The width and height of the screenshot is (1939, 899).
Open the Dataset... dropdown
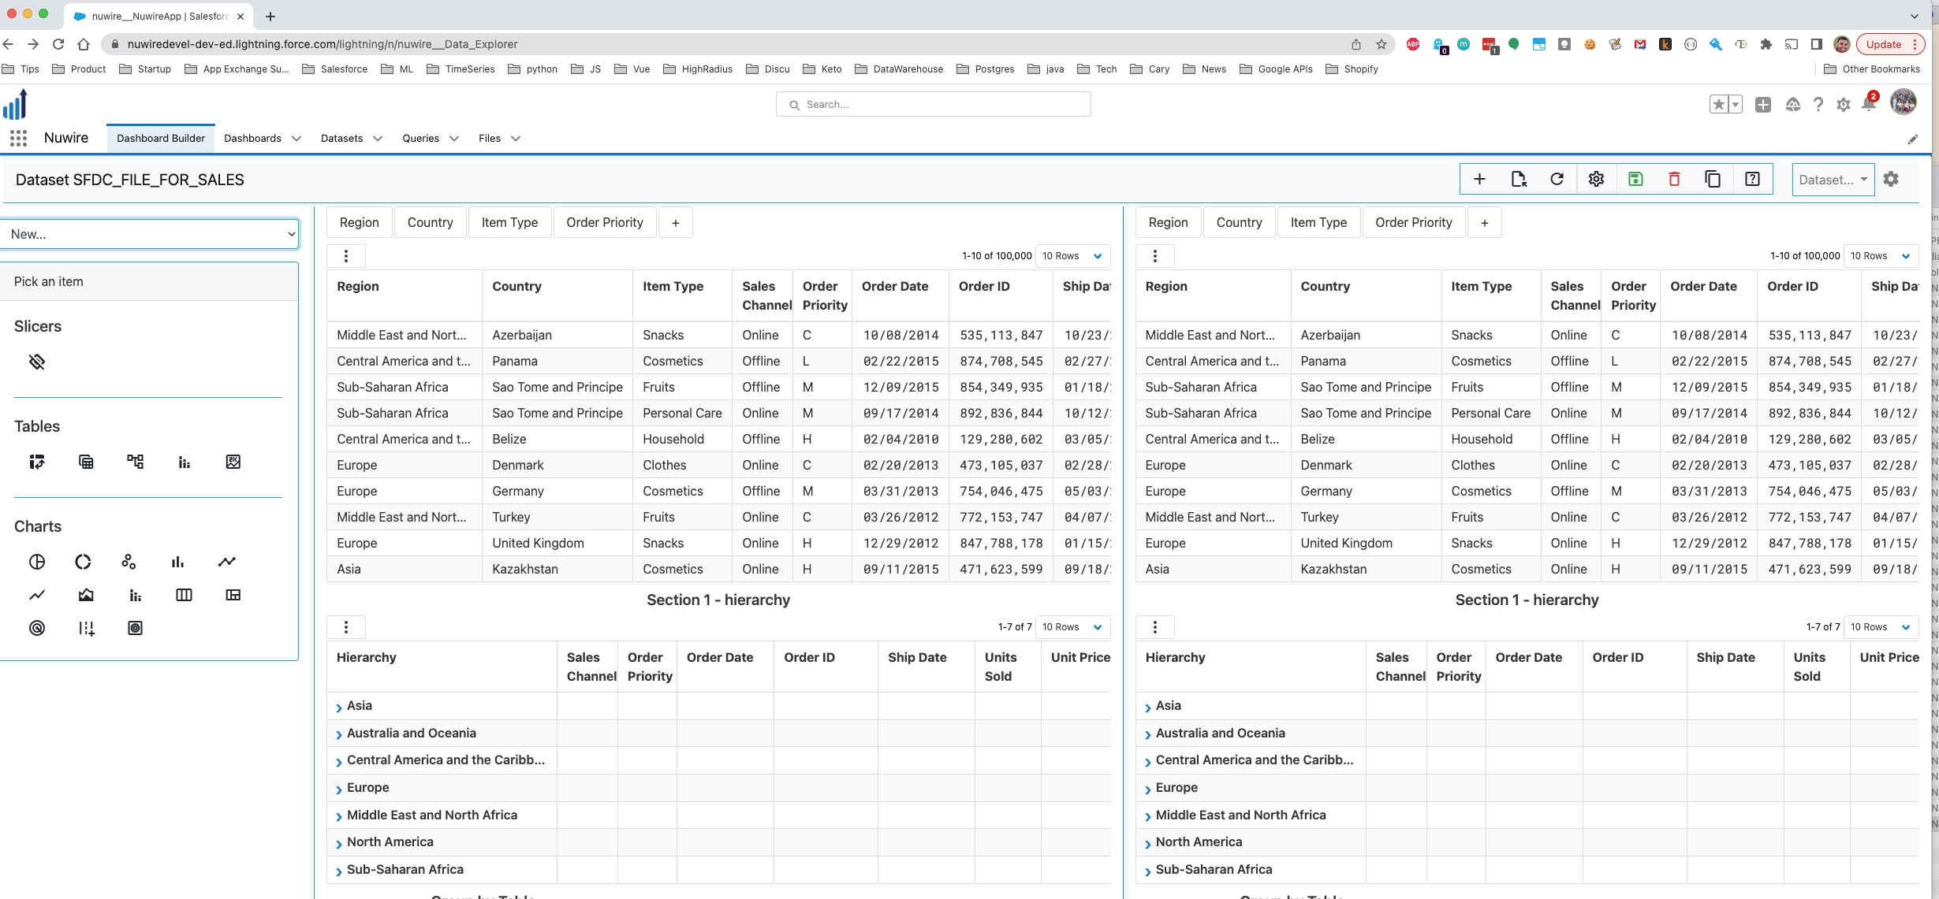point(1833,180)
